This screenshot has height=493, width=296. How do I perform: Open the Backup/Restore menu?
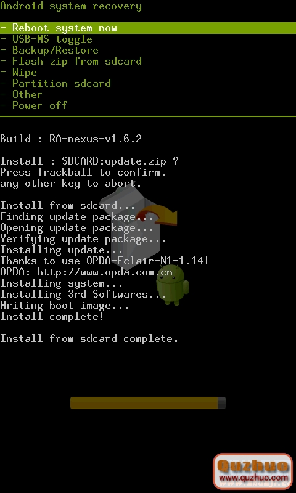tap(49, 51)
